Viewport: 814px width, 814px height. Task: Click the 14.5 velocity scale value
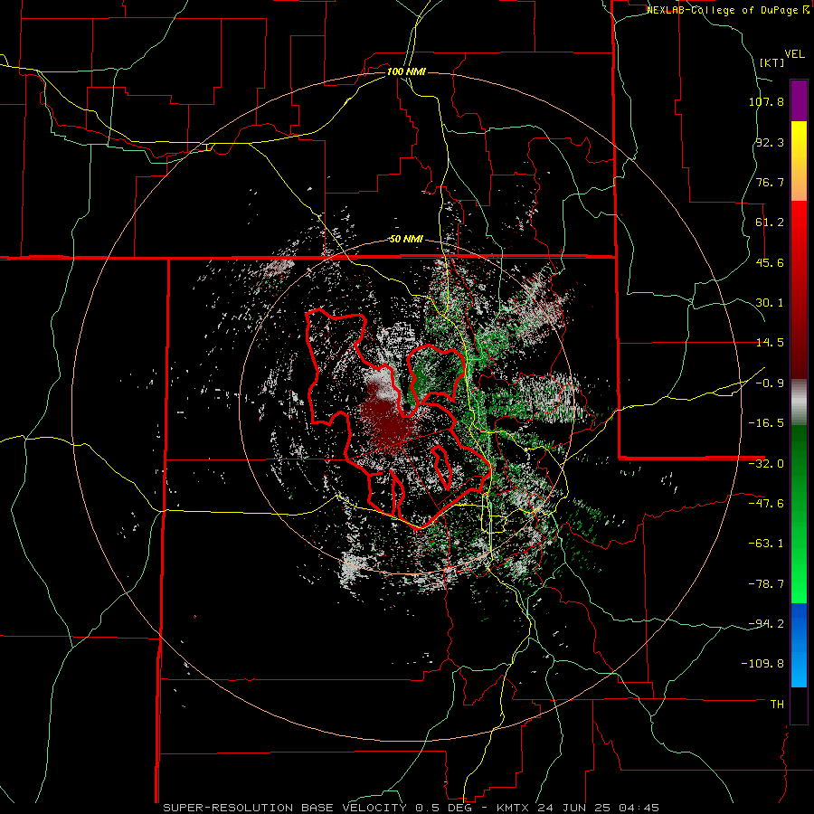tap(770, 343)
